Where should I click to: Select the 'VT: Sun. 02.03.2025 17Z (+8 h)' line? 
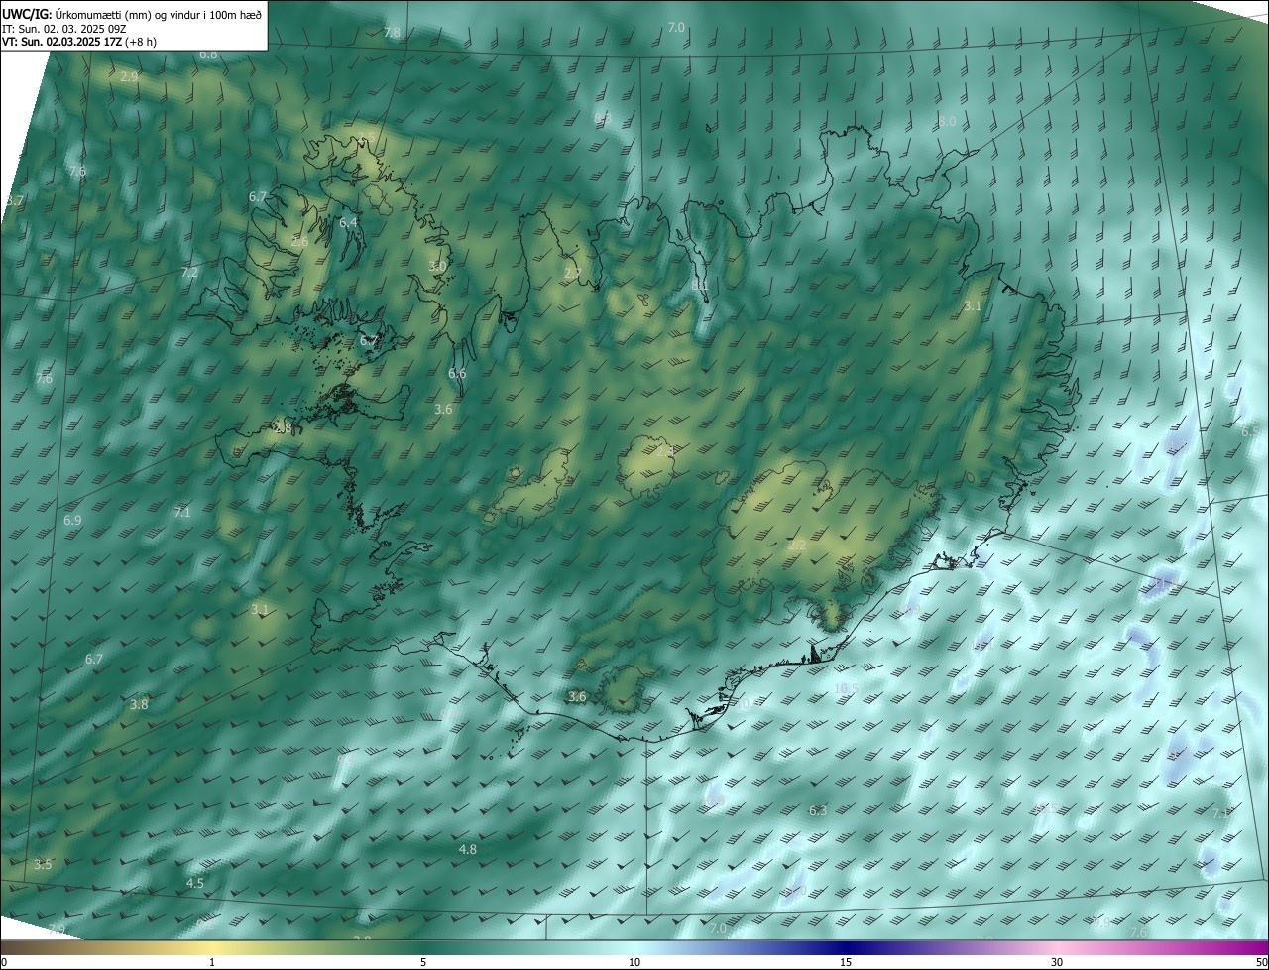point(79,43)
